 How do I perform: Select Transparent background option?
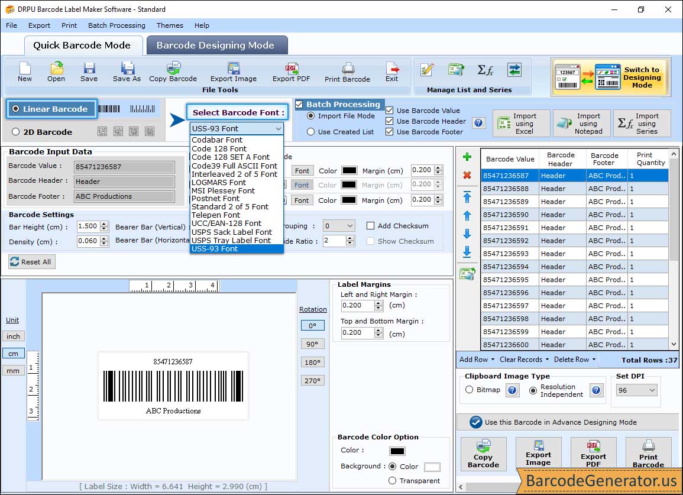392,481
